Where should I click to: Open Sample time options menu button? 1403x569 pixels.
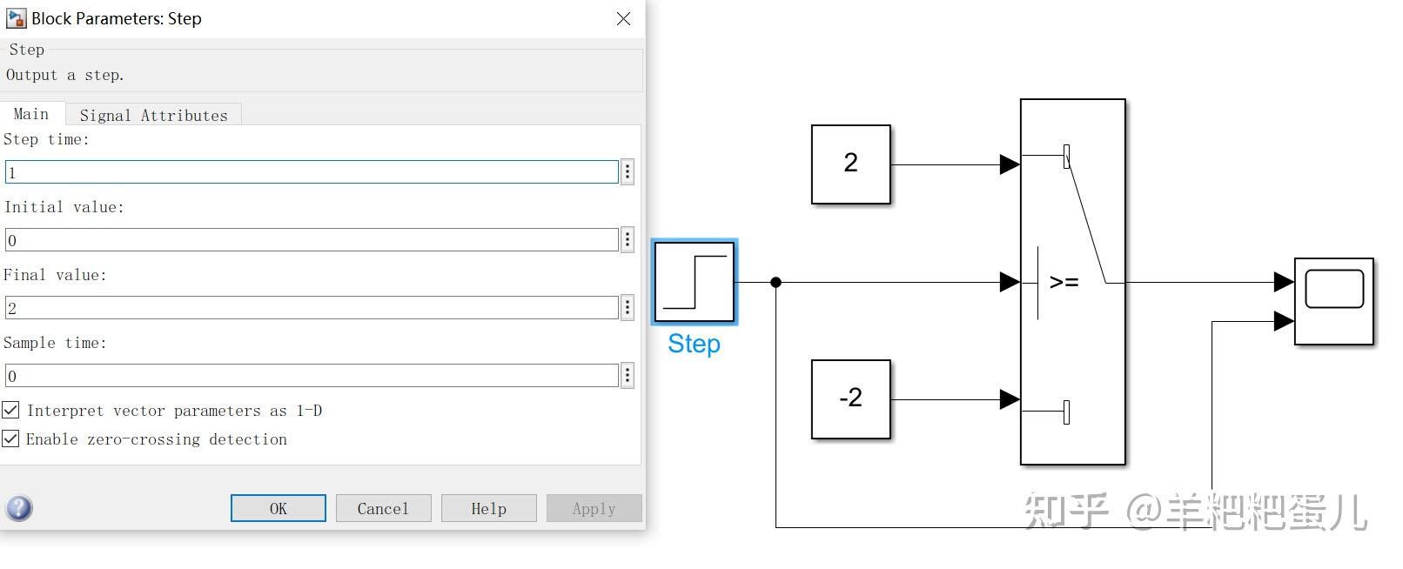627,375
